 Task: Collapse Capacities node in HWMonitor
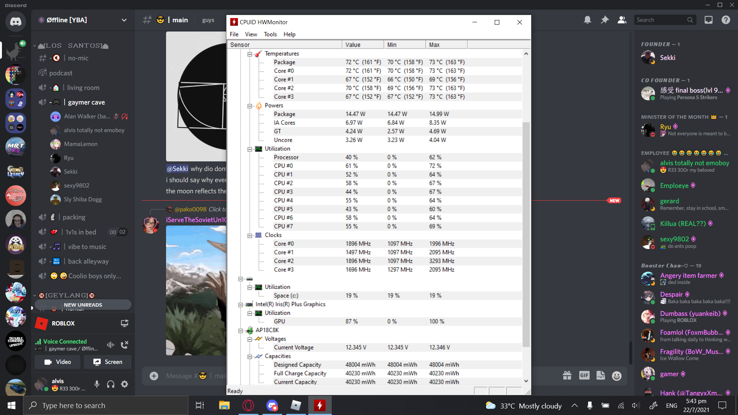click(x=249, y=356)
